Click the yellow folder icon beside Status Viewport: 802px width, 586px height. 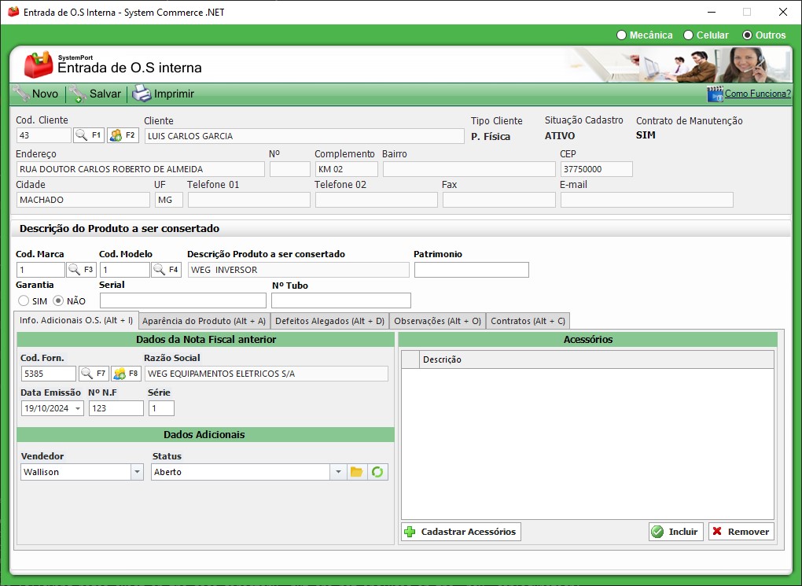[x=357, y=472]
